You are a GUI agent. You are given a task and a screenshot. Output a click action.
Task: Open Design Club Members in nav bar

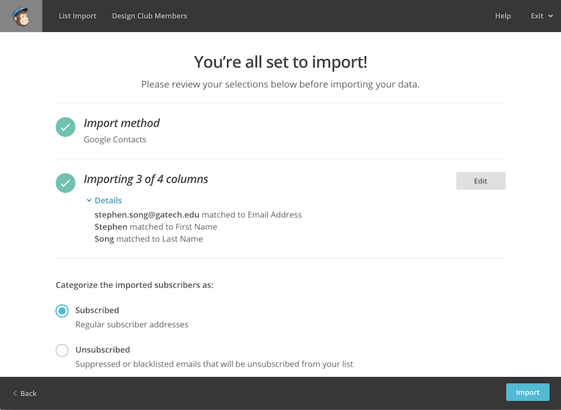coord(149,16)
